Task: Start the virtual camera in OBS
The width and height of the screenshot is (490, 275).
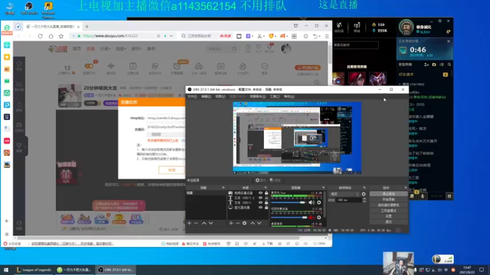Action: [x=388, y=205]
